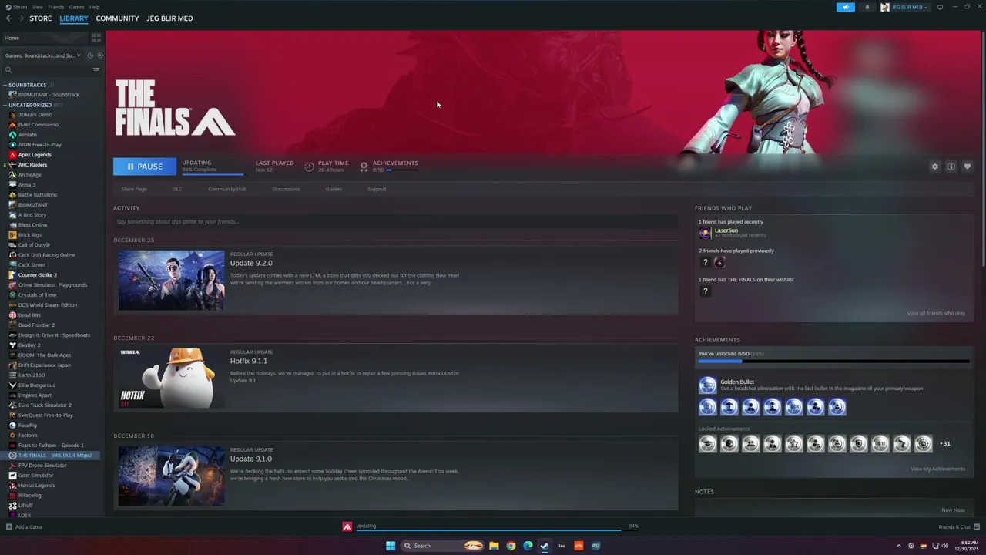Create a New Note
Viewport: 986px width, 555px height.
click(x=953, y=510)
